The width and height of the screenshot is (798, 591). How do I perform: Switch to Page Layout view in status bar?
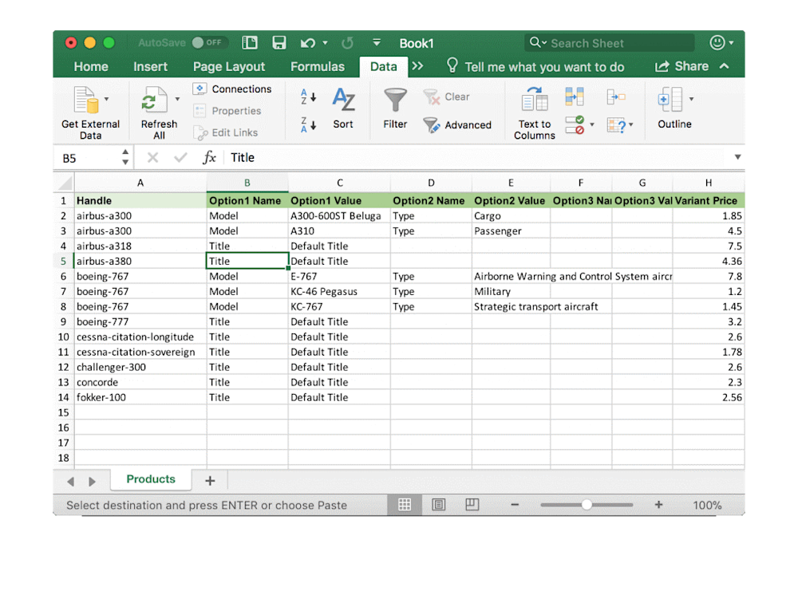click(439, 505)
